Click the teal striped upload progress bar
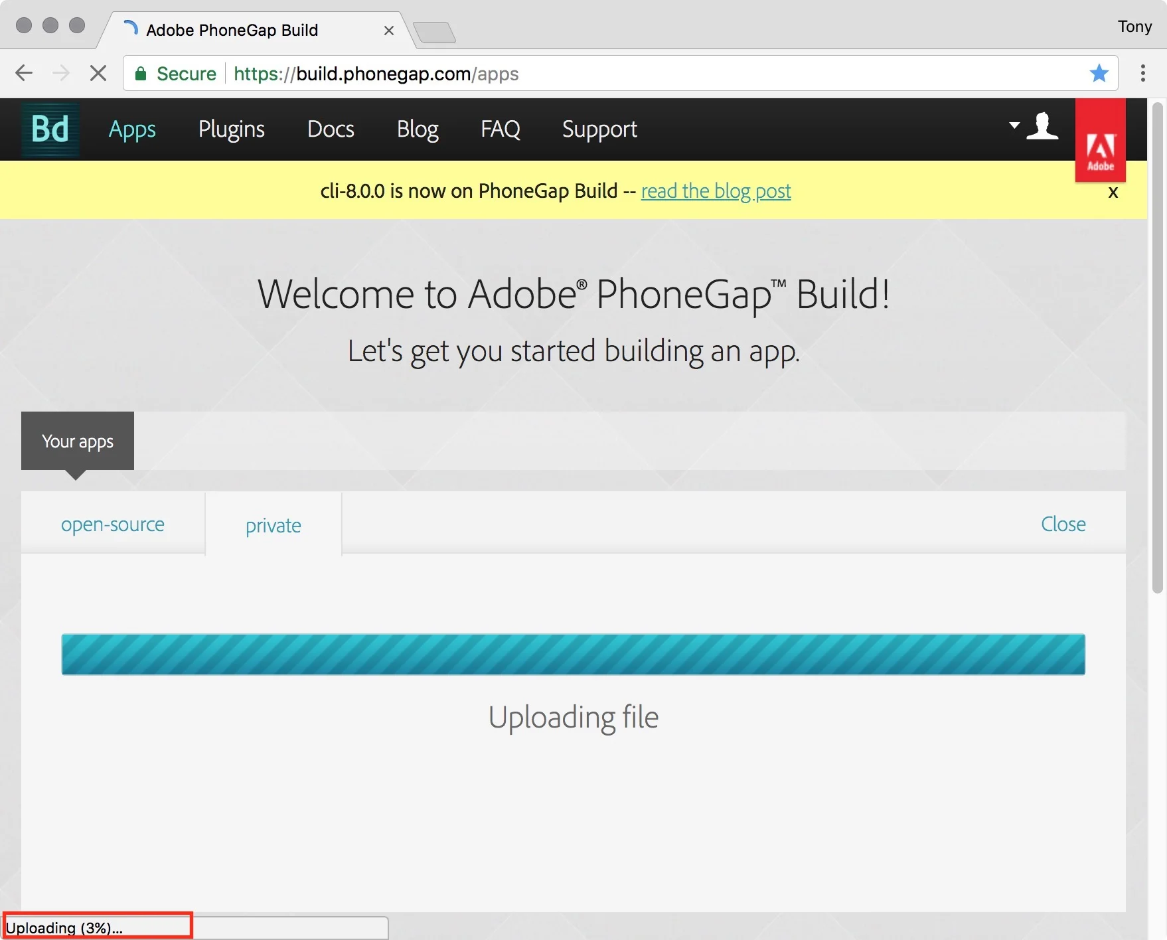The height and width of the screenshot is (940, 1167). tap(574, 655)
